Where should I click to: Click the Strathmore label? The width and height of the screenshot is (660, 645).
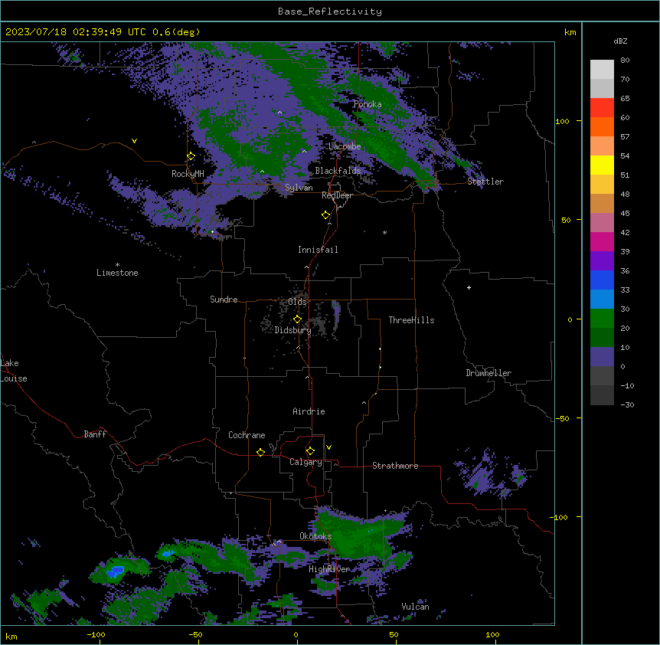[395, 466]
